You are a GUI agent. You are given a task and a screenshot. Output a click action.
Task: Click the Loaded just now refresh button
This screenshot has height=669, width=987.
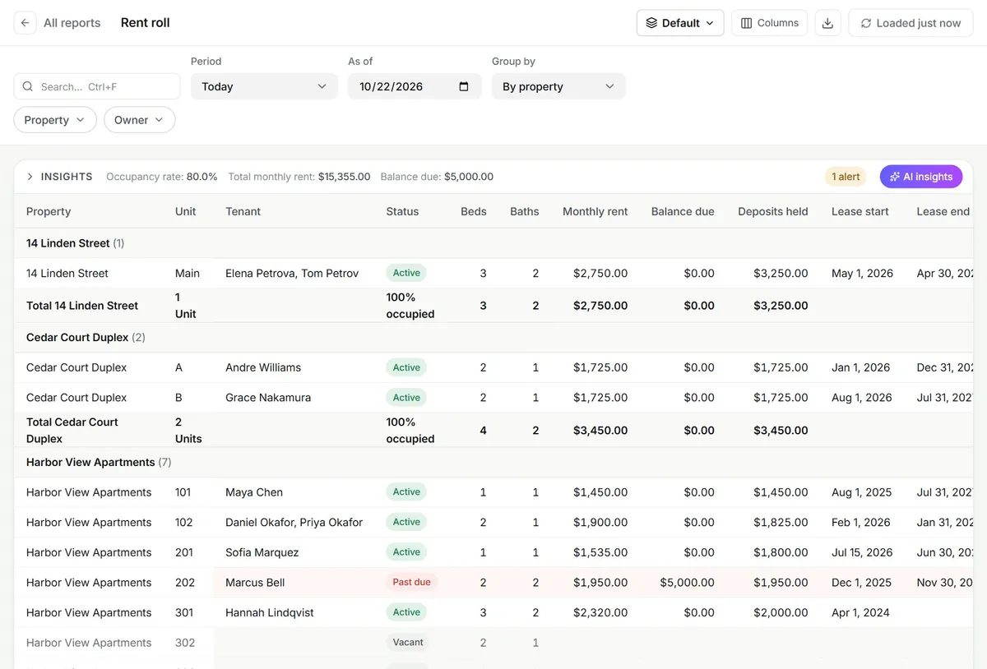coord(911,23)
